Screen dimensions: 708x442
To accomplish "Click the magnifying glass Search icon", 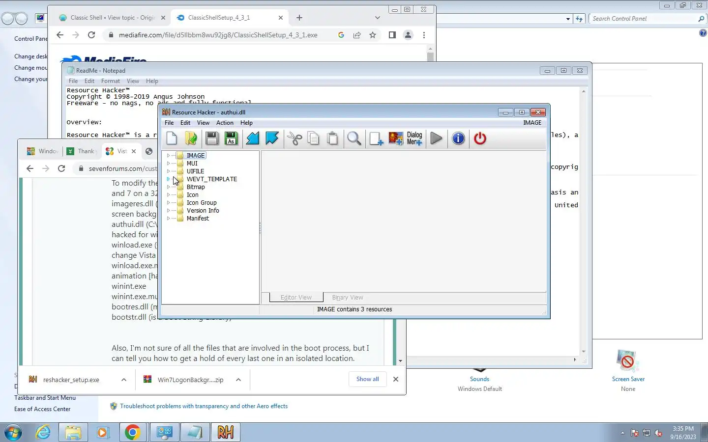I will 354,138.
